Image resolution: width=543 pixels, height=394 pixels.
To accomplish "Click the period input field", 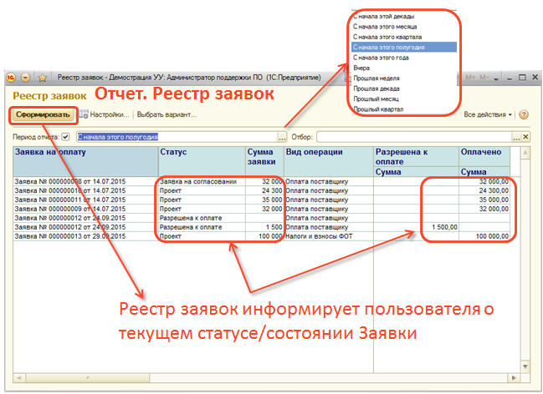I will click(x=176, y=136).
